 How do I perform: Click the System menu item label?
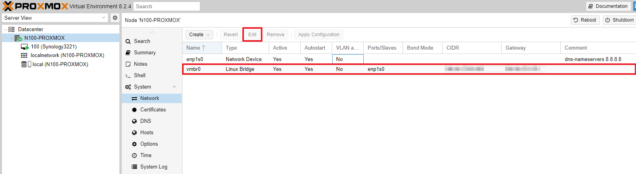tap(142, 87)
